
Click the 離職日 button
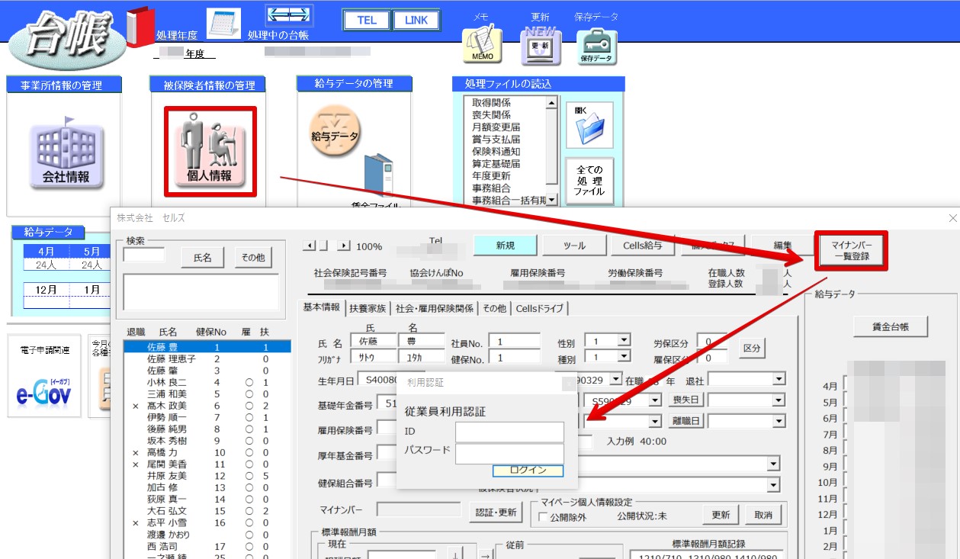click(685, 420)
